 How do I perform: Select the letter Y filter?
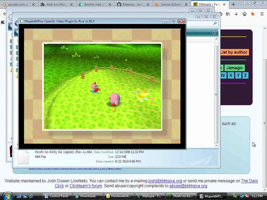[x=238, y=75]
